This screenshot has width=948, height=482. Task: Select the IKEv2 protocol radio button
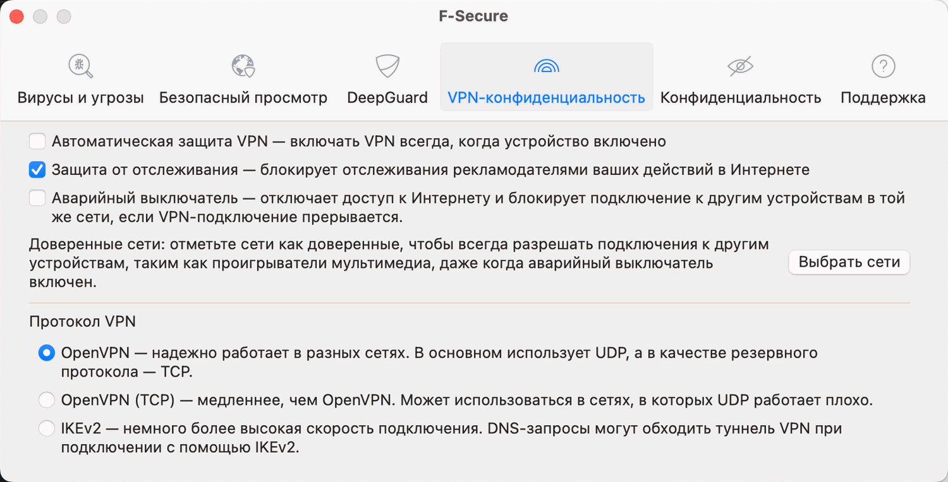(47, 429)
